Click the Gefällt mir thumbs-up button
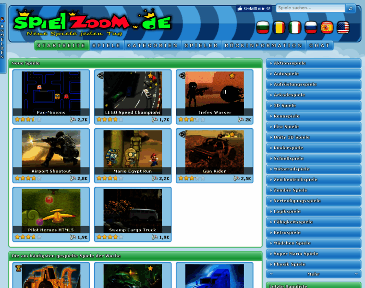The width and height of the screenshot is (365, 288). click(254, 9)
